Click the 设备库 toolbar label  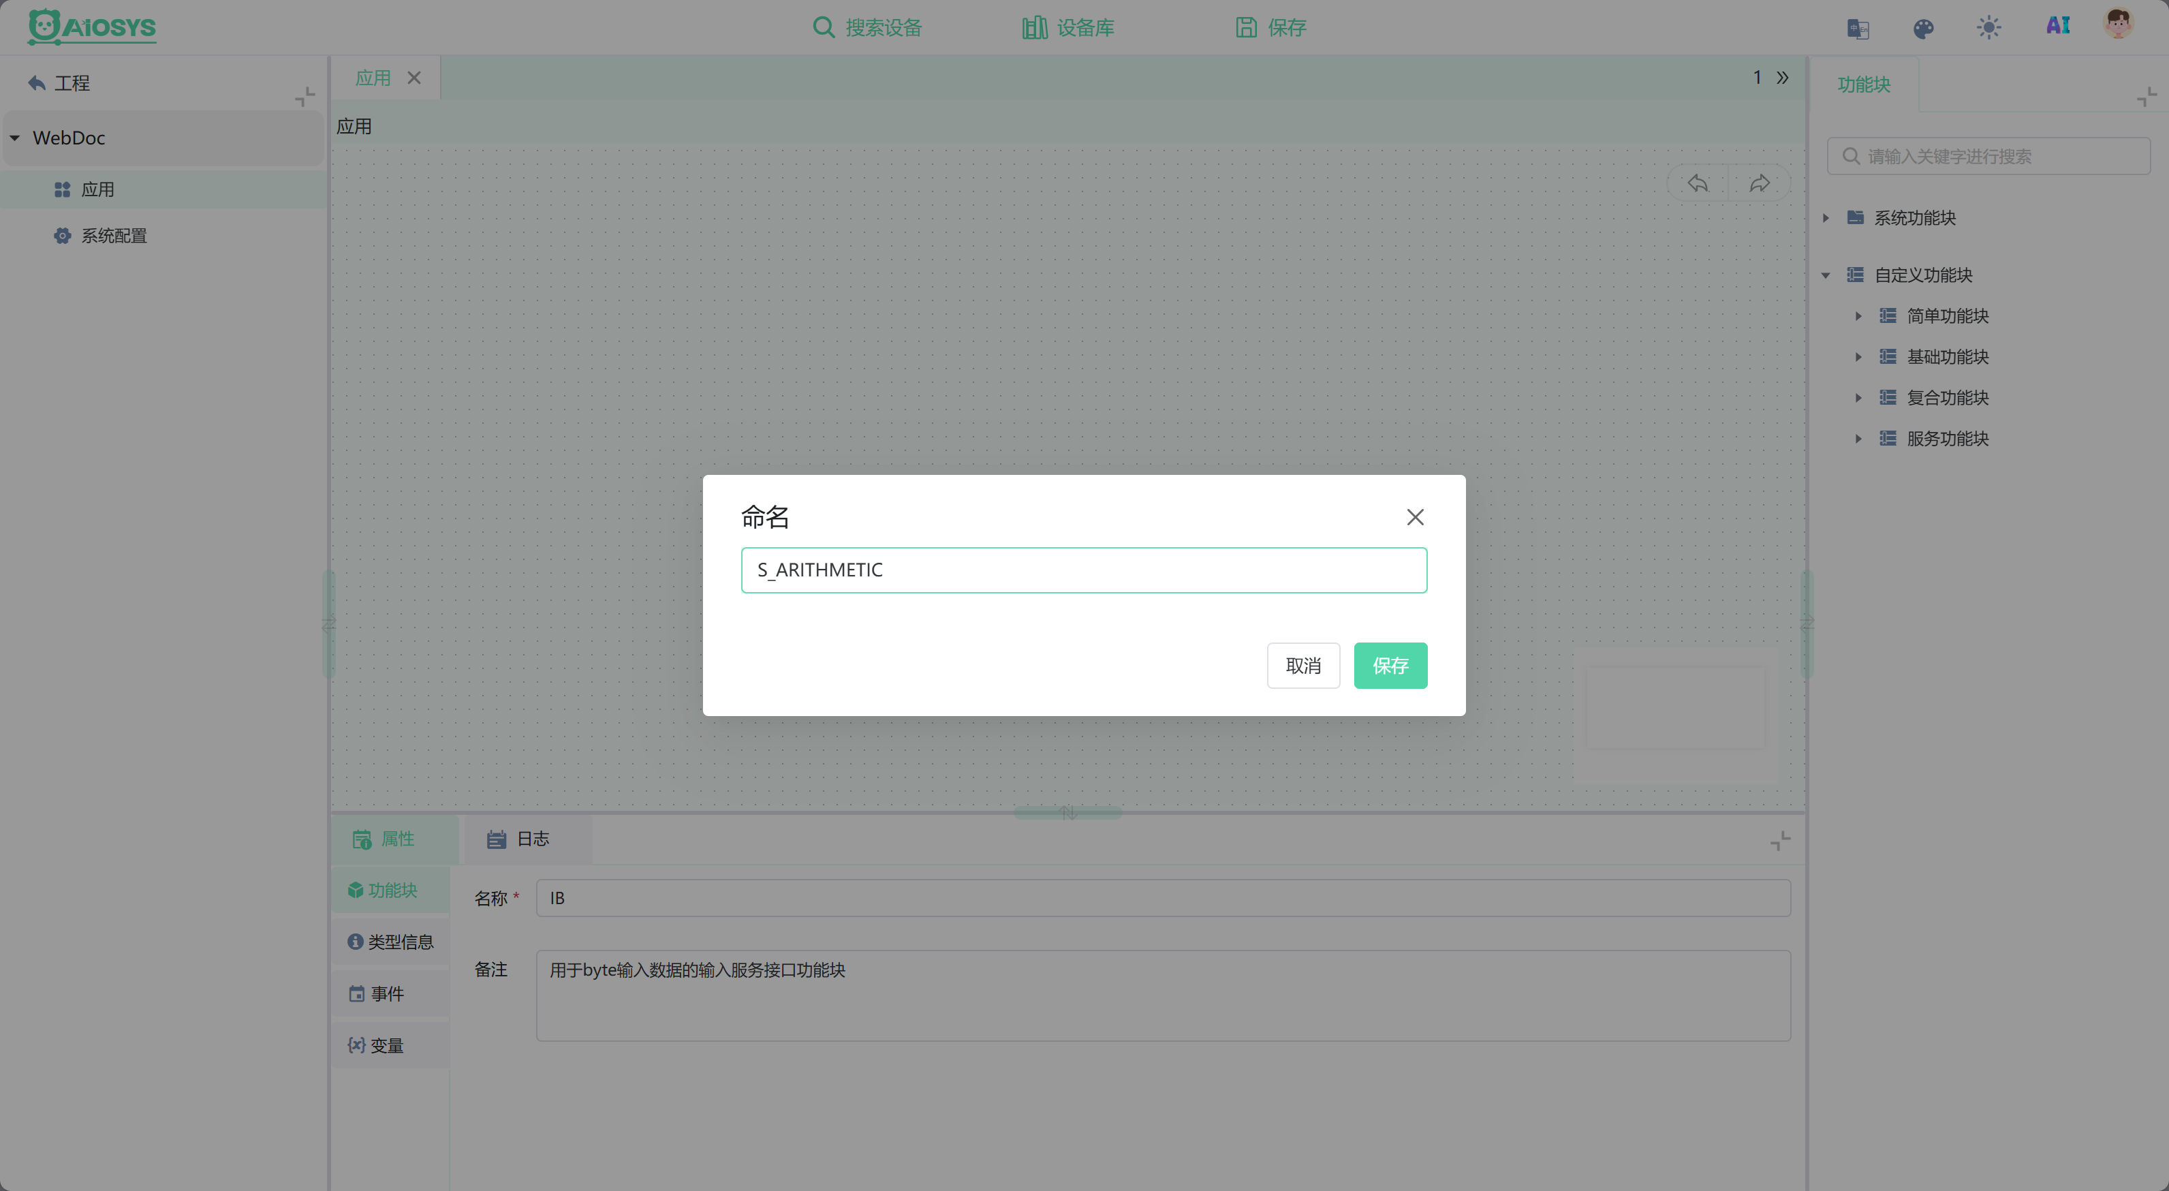pos(1085,28)
